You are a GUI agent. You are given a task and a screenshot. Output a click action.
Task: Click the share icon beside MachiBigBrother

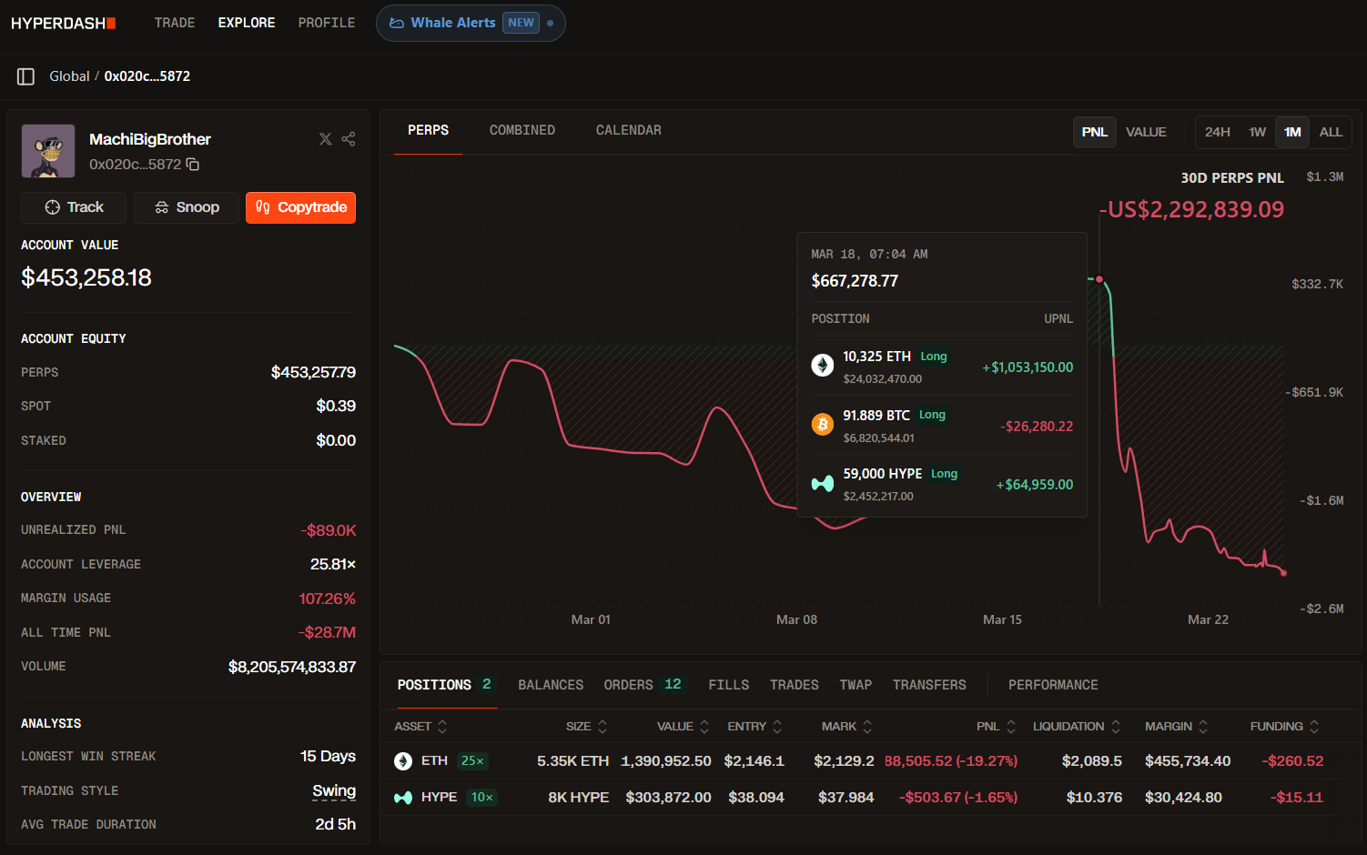click(x=349, y=139)
